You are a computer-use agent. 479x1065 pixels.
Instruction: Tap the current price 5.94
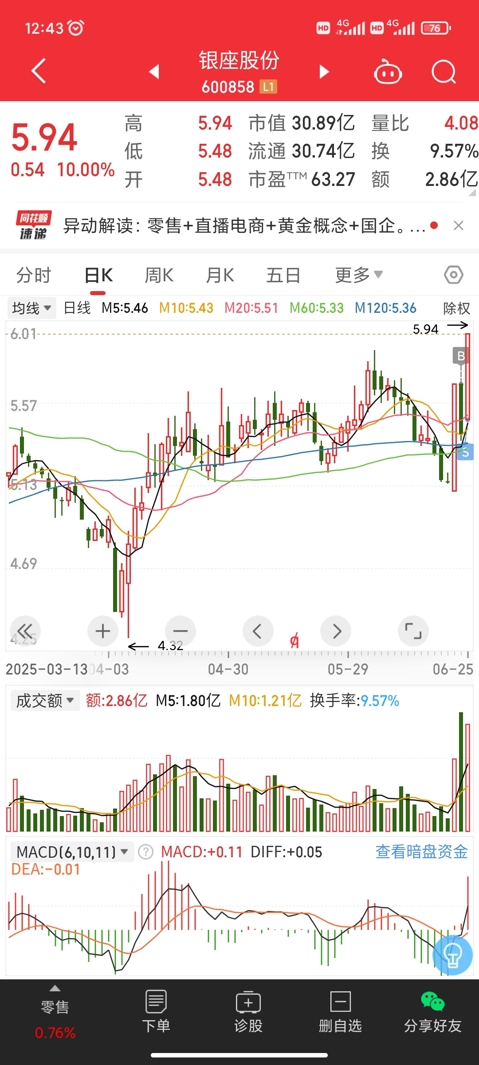44,137
